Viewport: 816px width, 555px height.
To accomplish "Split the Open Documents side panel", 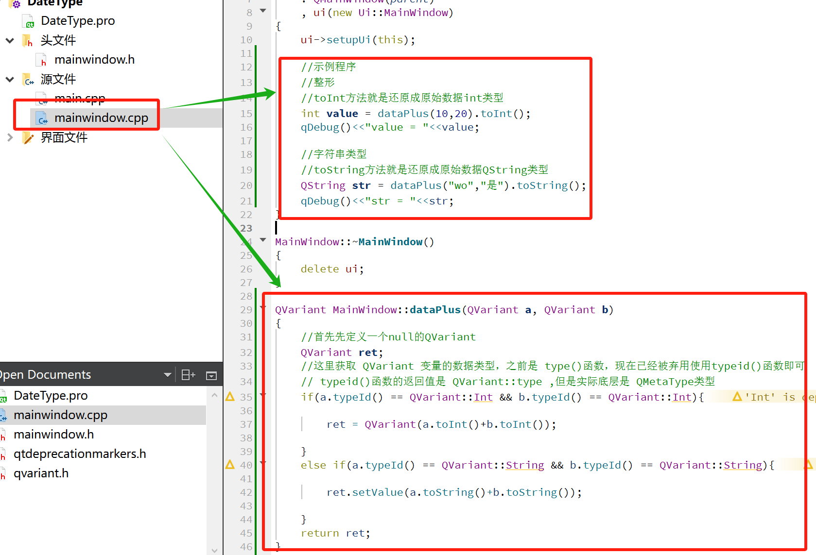I will tap(188, 375).
